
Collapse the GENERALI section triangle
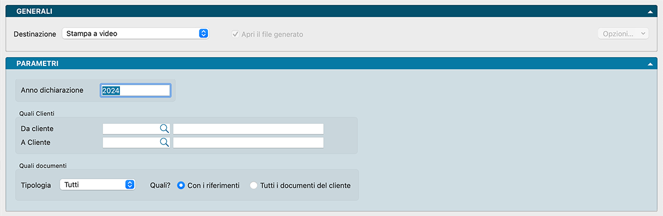point(650,11)
